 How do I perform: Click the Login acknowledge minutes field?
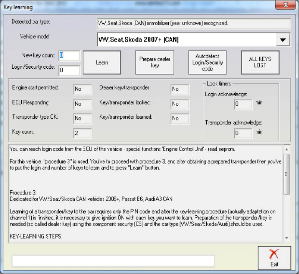[x=243, y=104]
